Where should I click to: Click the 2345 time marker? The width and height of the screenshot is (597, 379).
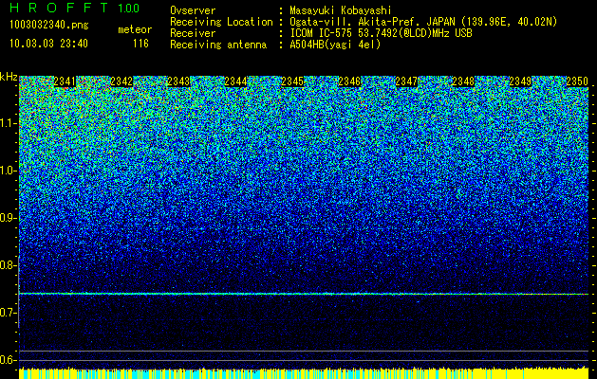tap(292, 81)
